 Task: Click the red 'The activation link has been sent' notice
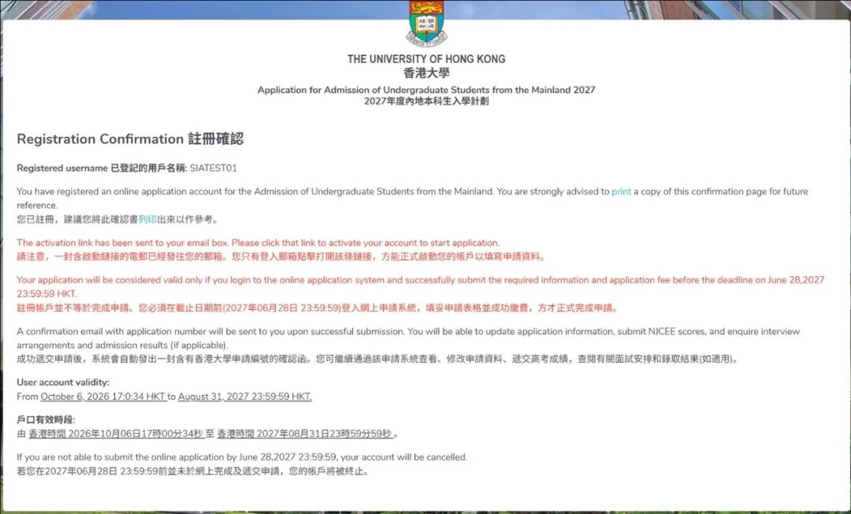click(258, 243)
